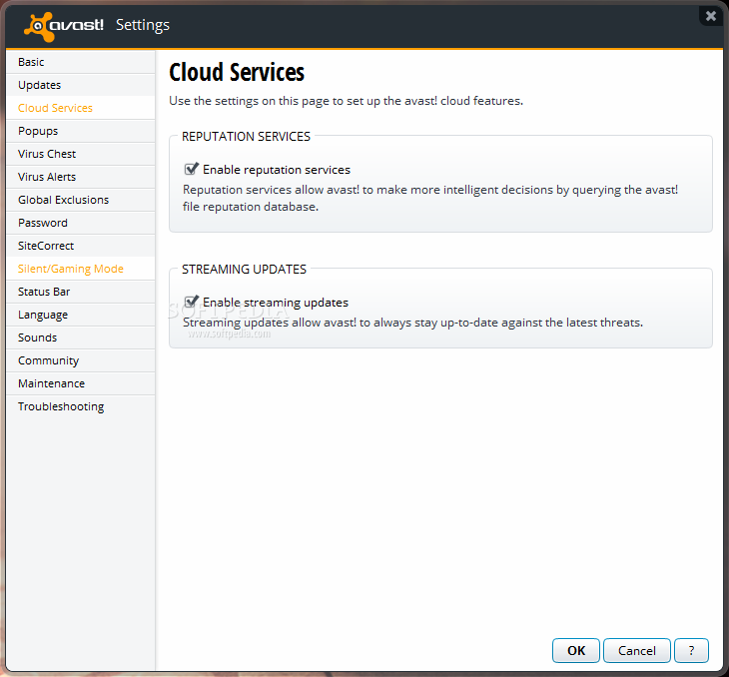
Task: Go to Updates settings
Action: [x=81, y=85]
